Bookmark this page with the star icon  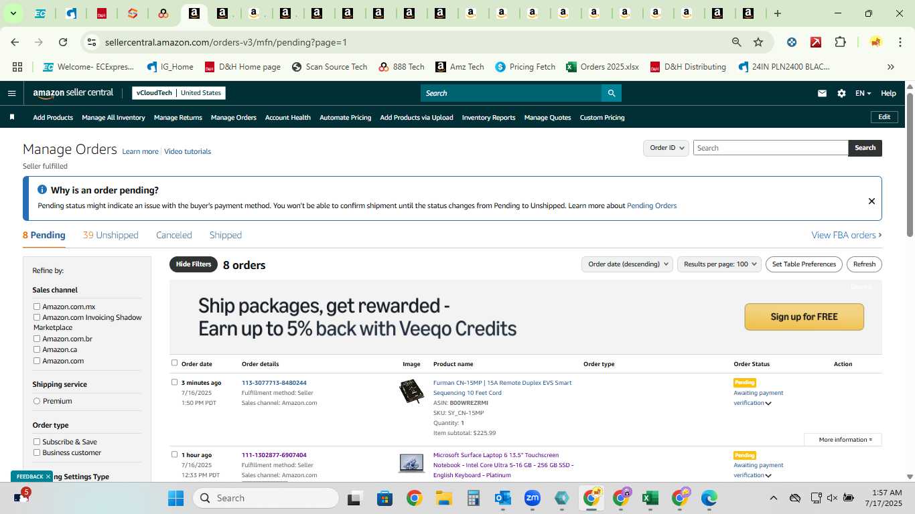758,42
